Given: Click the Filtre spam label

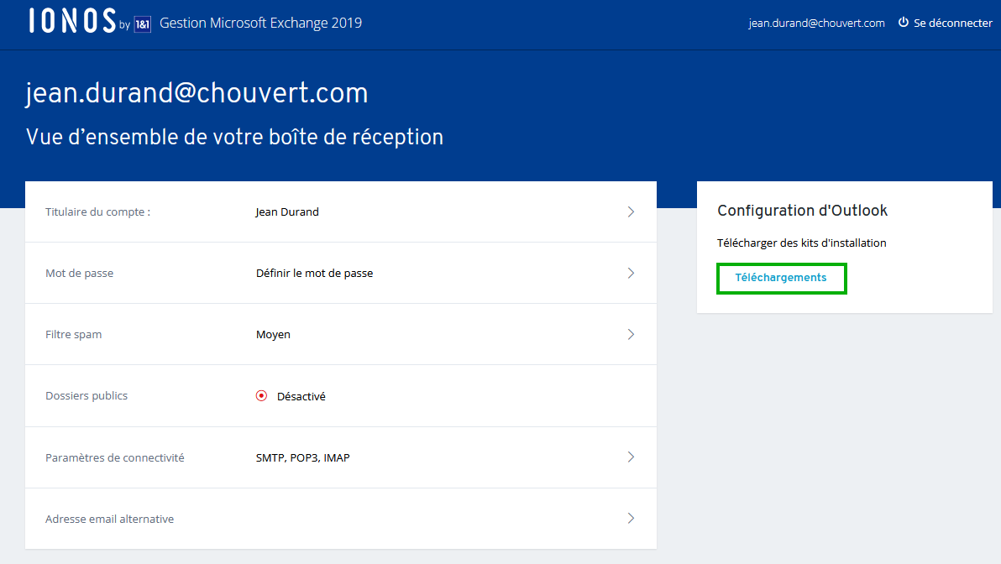Looking at the screenshot, I should coord(73,334).
